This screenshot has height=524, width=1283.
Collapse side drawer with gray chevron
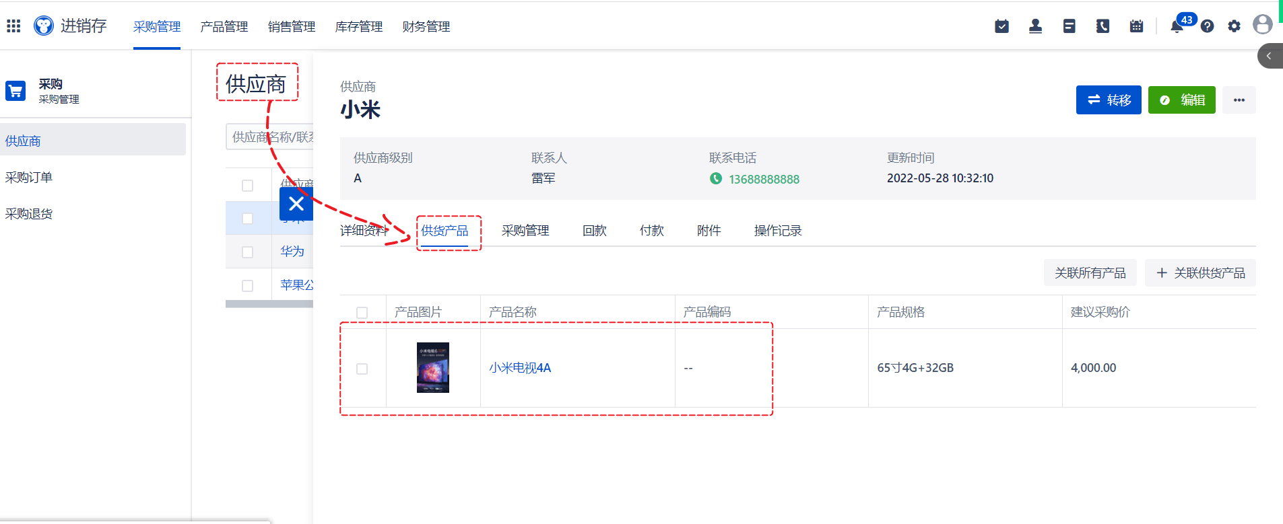coord(1270,56)
